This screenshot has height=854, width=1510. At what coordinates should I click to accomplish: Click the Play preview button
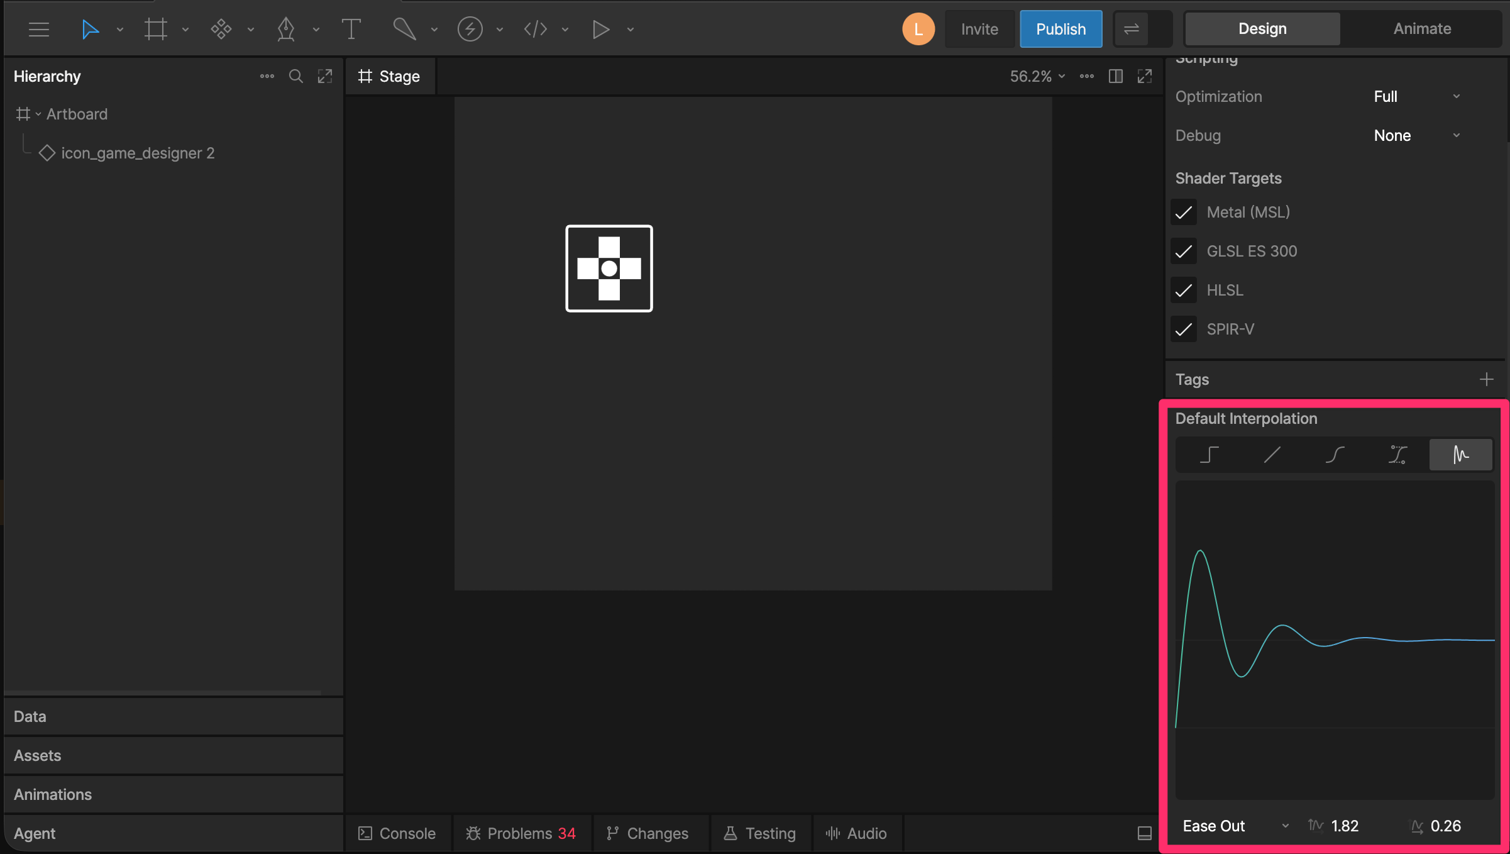[601, 29]
